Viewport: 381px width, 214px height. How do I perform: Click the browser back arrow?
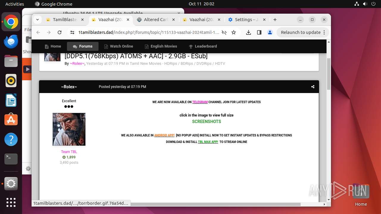[38, 32]
